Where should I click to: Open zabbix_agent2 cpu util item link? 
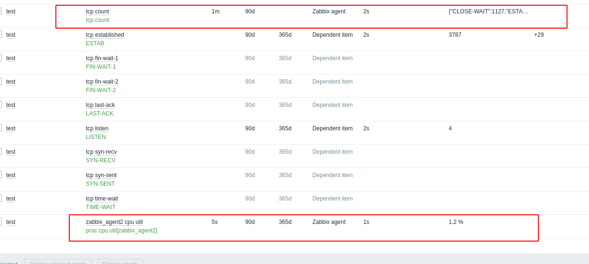tap(114, 222)
